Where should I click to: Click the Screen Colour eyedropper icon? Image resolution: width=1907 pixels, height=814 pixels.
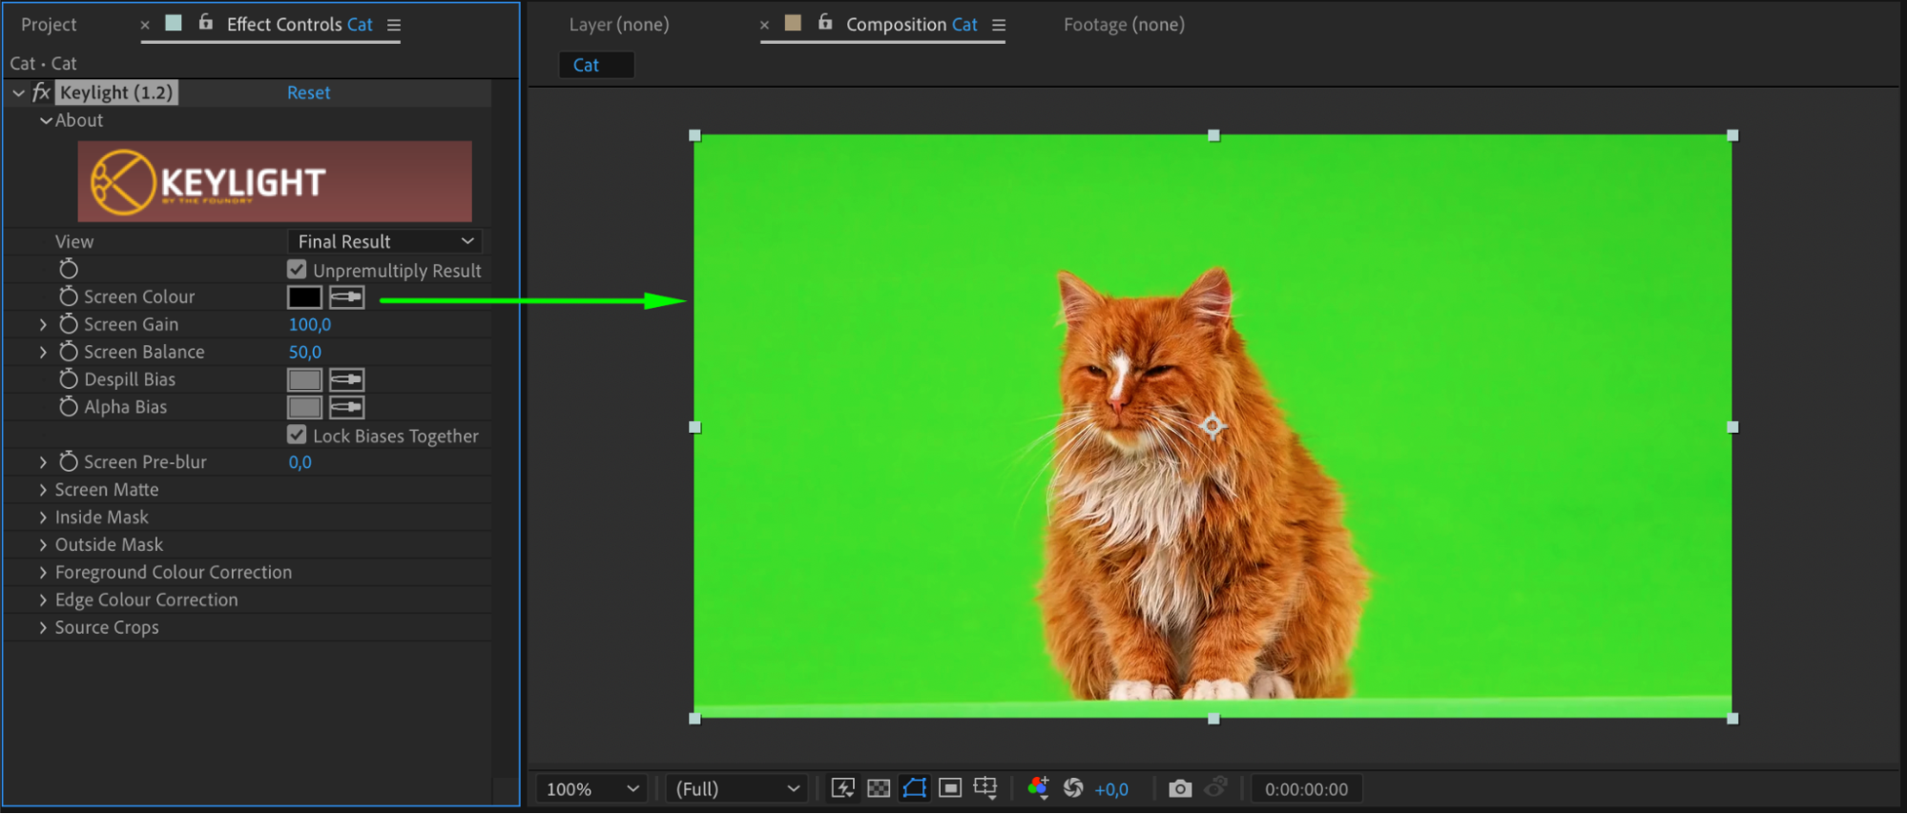click(346, 297)
